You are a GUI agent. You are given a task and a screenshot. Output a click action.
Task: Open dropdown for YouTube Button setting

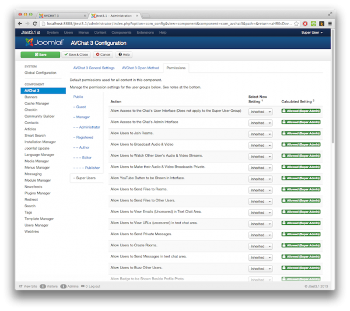pyautogui.click(x=261, y=179)
